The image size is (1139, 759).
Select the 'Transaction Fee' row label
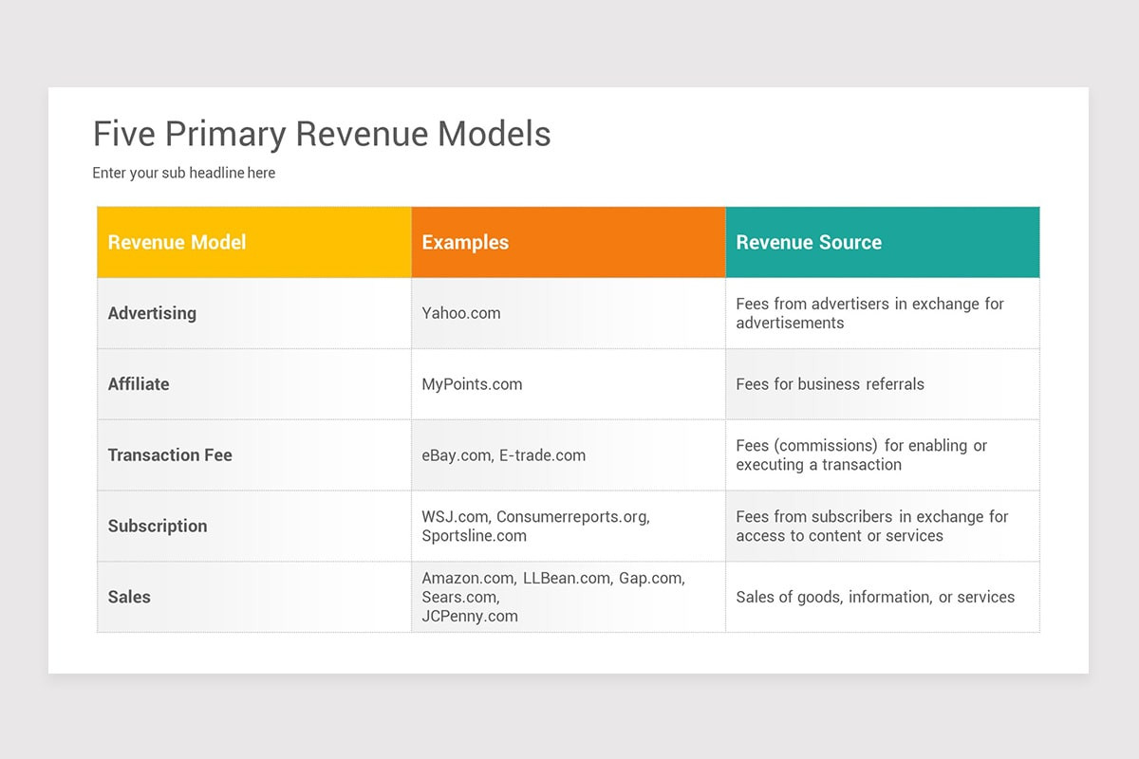tap(170, 454)
